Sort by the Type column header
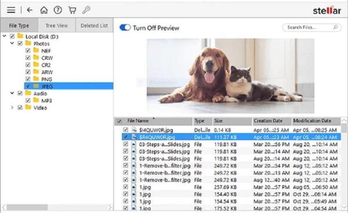 click(x=203, y=121)
